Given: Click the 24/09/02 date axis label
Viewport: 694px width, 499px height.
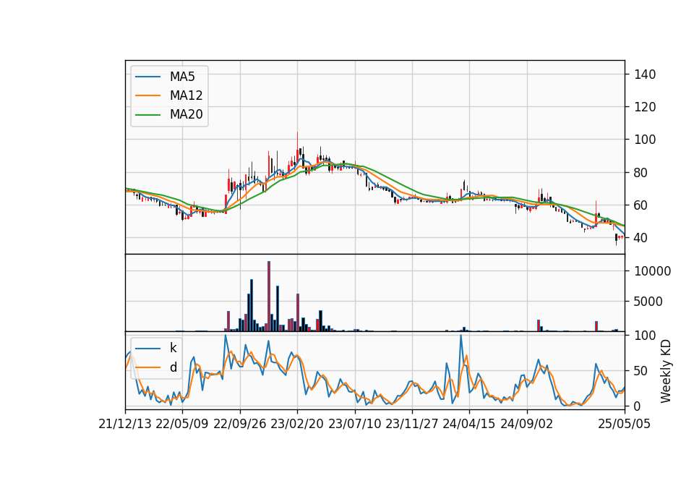Looking at the screenshot, I should click(x=527, y=424).
